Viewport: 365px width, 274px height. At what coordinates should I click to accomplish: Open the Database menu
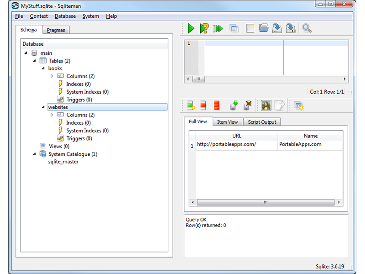[65, 16]
